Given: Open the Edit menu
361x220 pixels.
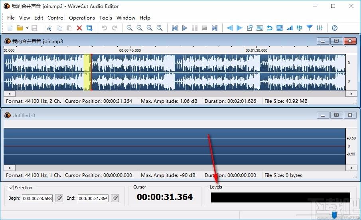Looking at the screenshot, I should click(x=39, y=18).
